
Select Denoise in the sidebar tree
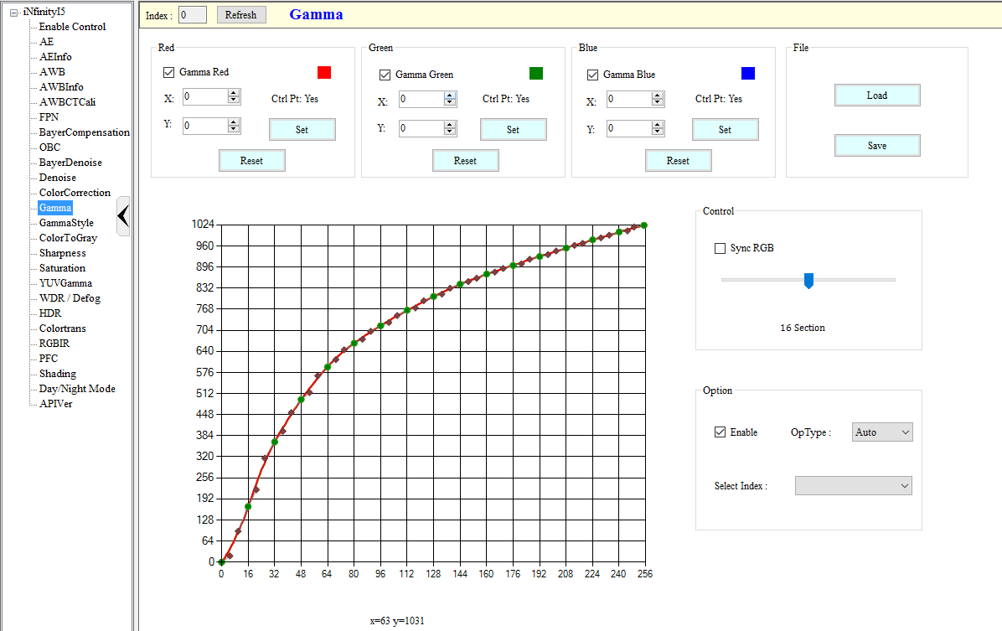(57, 177)
